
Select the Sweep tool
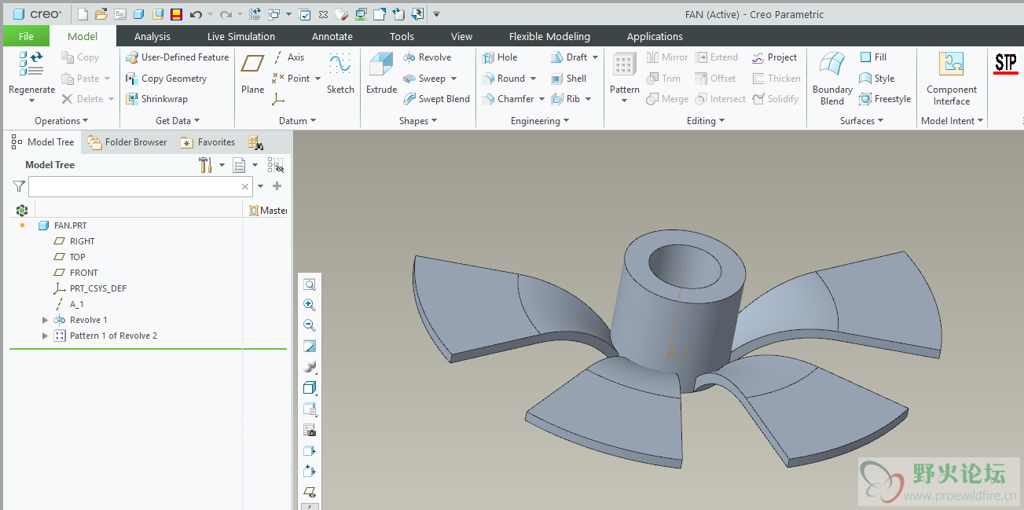point(424,79)
